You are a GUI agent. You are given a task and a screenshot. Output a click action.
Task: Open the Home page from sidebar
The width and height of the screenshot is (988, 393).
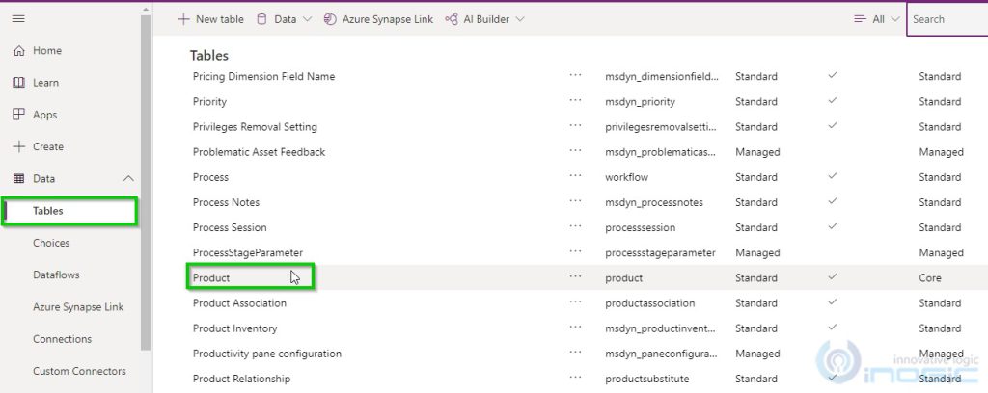click(46, 51)
